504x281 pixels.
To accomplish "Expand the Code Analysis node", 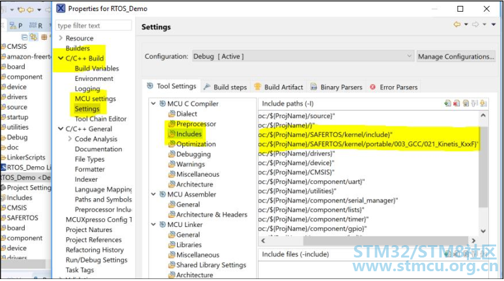I will point(70,139).
